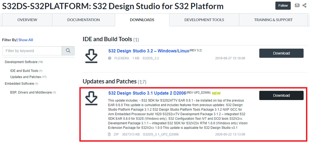The width and height of the screenshot is (310, 143).
Task: Click download arrow icon for 3.1 Update 2
Action: click(x=91, y=98)
